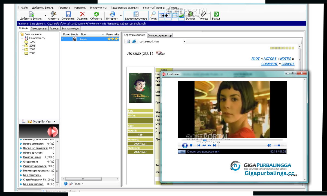327x196 pixels.
Task: Expand the По алфавиту tree node
Action: (x=22, y=38)
